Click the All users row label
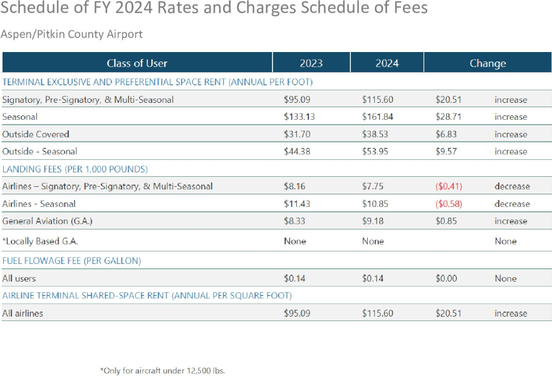Viewport: 552px width, 385px height. pyautogui.click(x=19, y=278)
